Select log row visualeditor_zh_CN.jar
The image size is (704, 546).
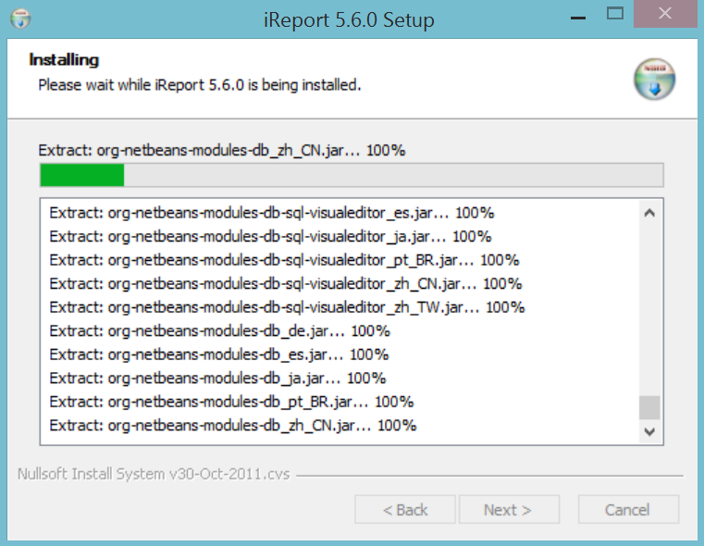[x=286, y=284]
